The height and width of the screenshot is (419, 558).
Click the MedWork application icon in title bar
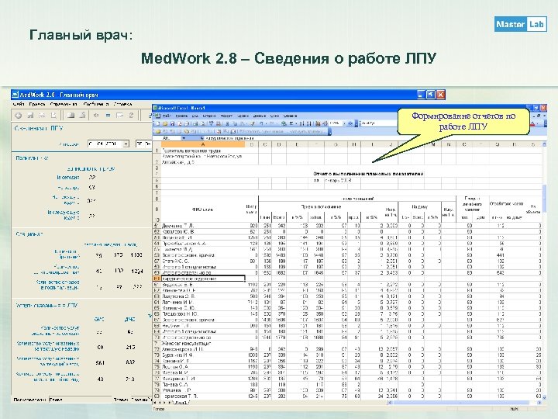click(15, 95)
